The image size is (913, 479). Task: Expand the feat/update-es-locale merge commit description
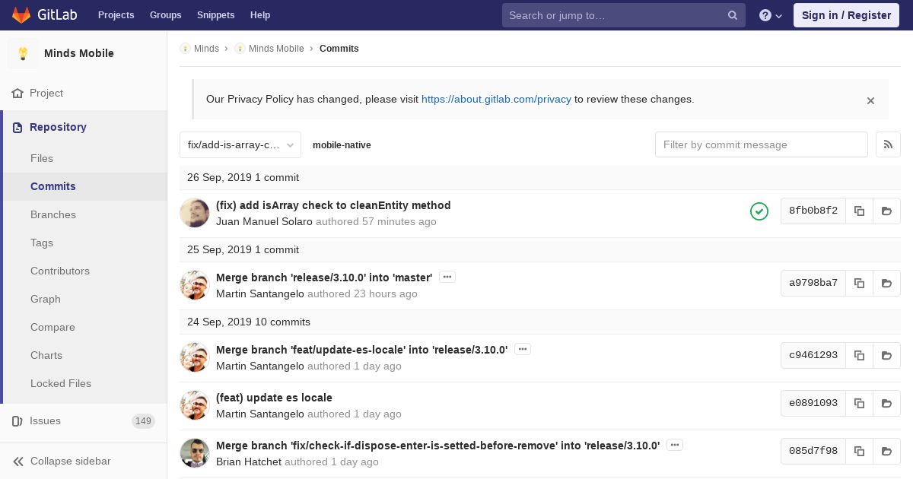tap(522, 349)
